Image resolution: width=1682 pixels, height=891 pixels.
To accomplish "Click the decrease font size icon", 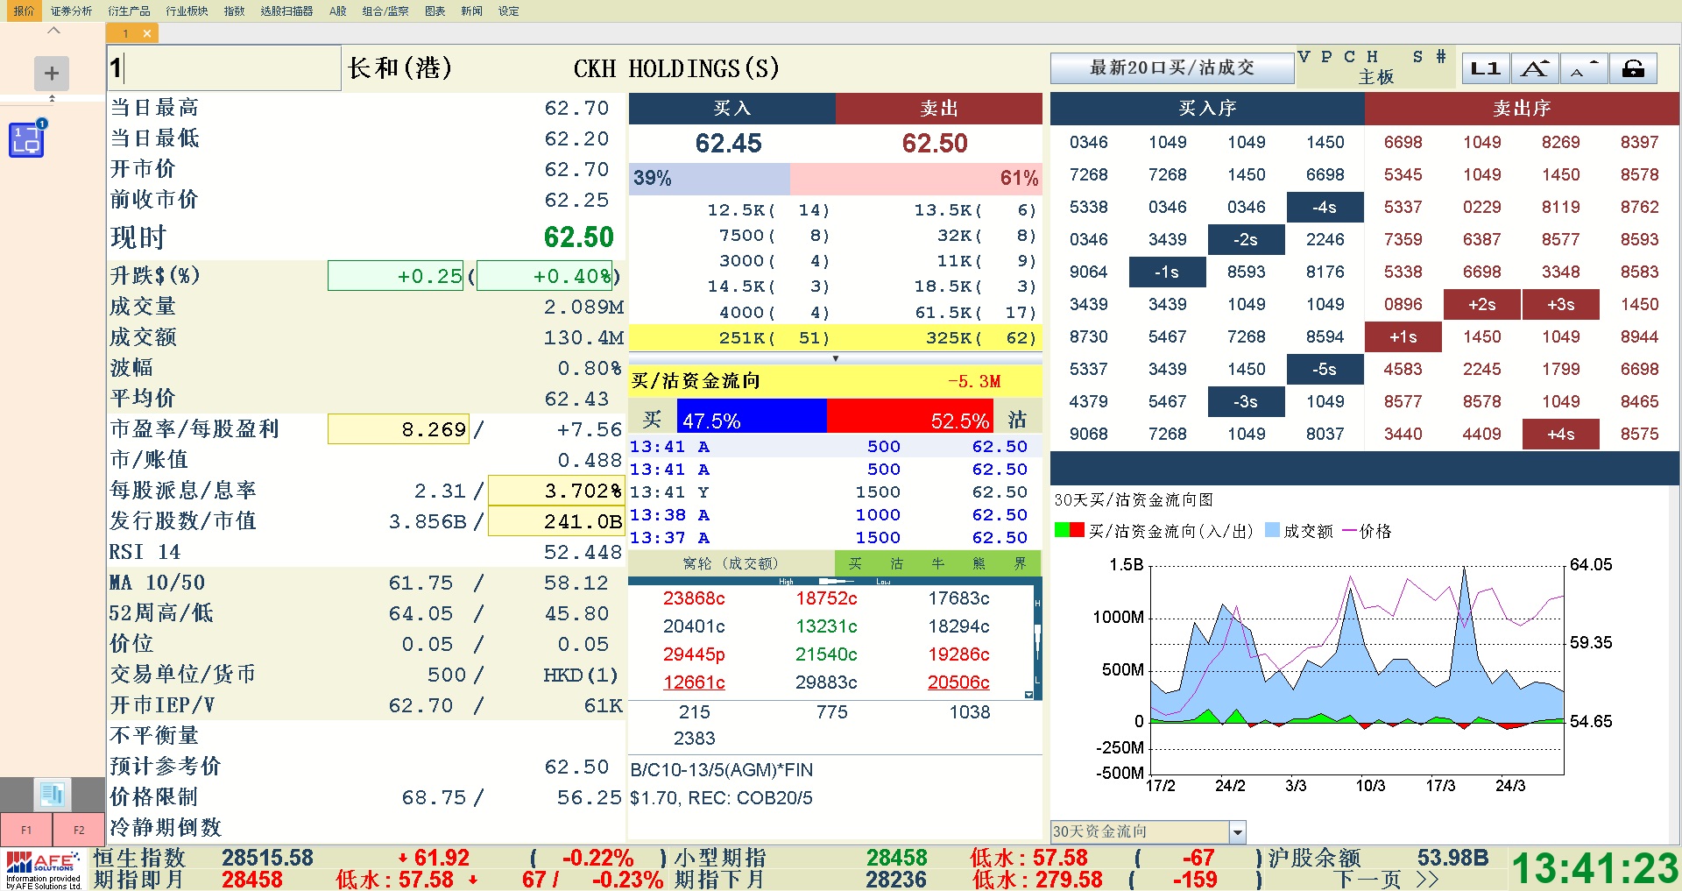I will (x=1584, y=68).
